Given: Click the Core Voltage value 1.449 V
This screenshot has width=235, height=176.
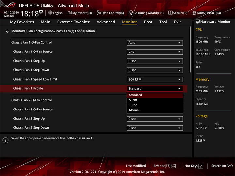Looking at the screenshot, I should (219, 54).
